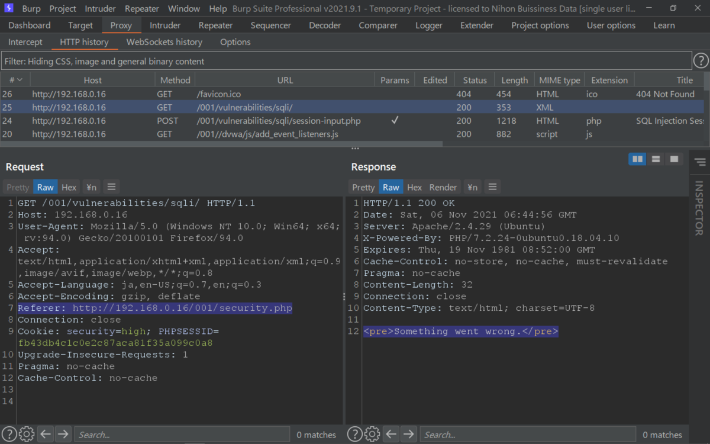710x444 pixels.
Task: Click the history table horizontal scrollbar
Action: pyautogui.click(x=221, y=144)
